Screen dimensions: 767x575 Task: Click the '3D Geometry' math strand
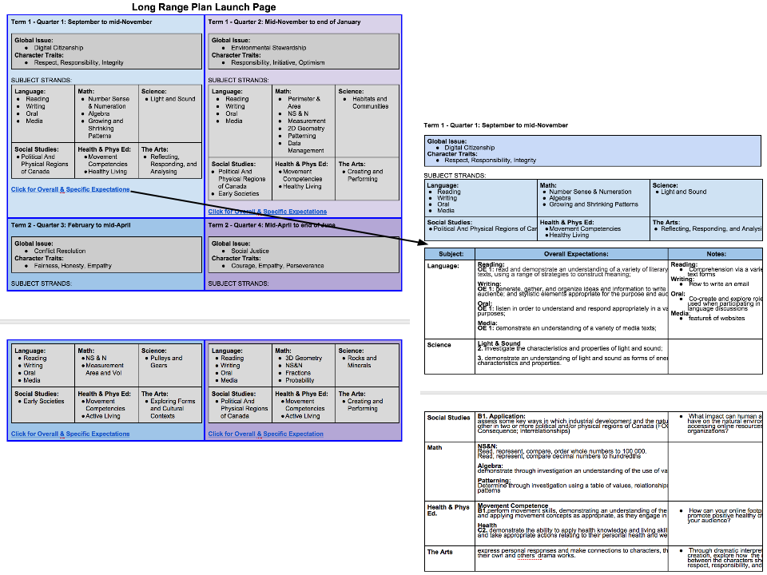point(304,359)
